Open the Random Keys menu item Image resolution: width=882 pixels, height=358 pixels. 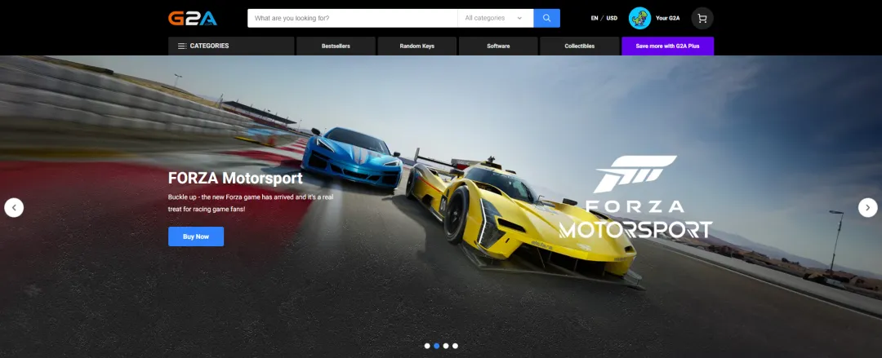(x=416, y=46)
